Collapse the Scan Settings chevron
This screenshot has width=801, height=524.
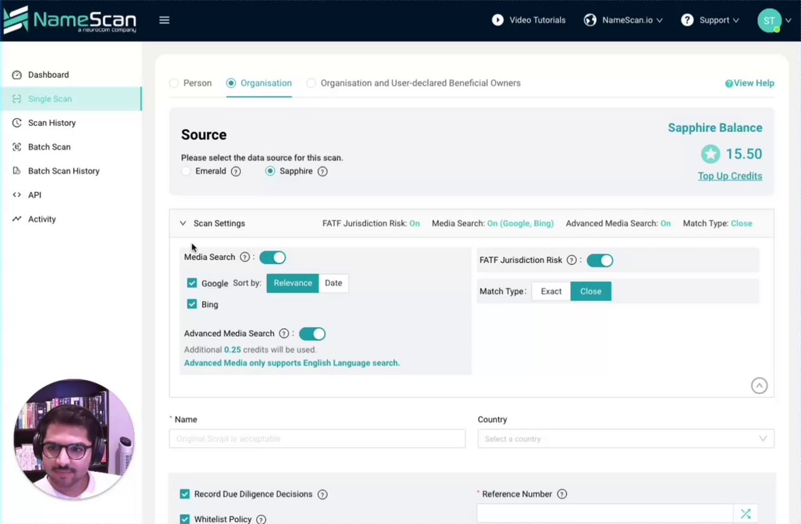183,223
